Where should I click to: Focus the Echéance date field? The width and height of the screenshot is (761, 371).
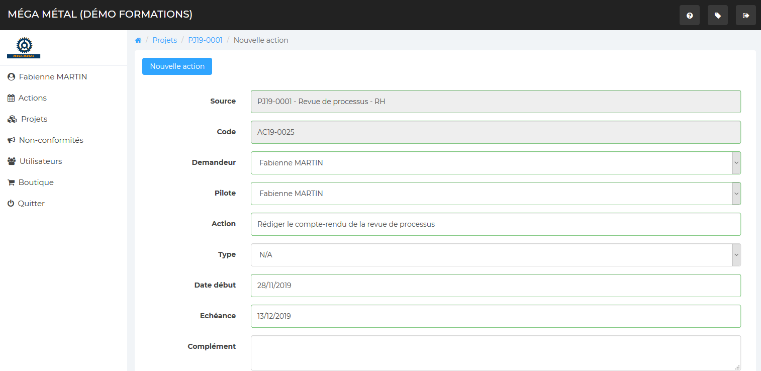click(495, 316)
